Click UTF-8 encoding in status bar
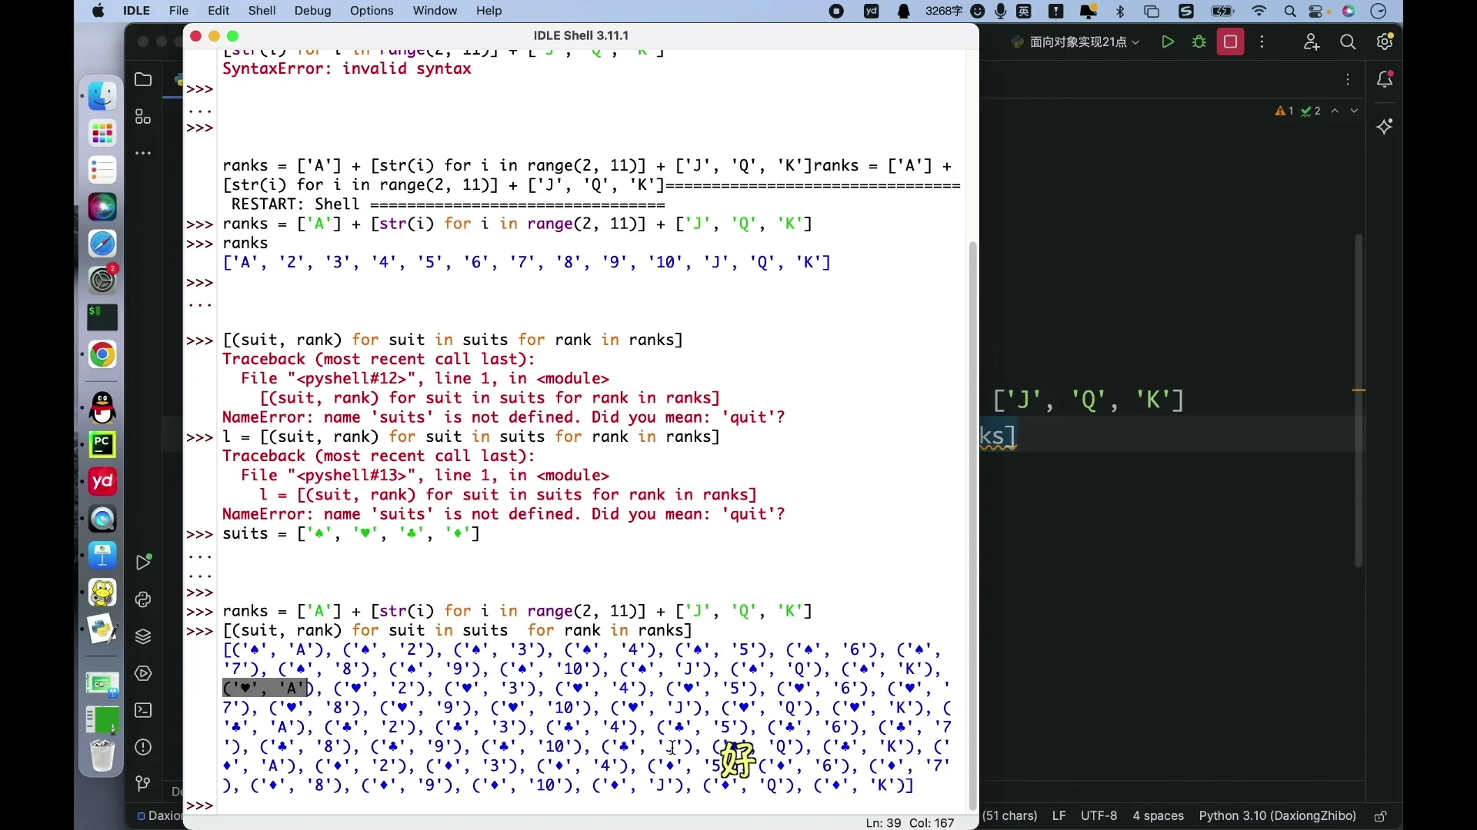The width and height of the screenshot is (1477, 830). tap(1099, 815)
